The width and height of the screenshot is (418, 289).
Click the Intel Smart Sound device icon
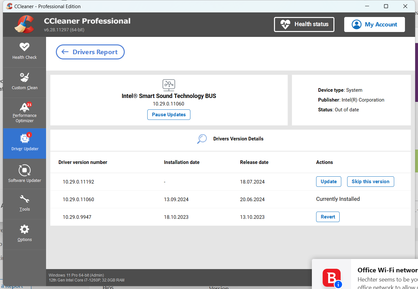pos(169,85)
